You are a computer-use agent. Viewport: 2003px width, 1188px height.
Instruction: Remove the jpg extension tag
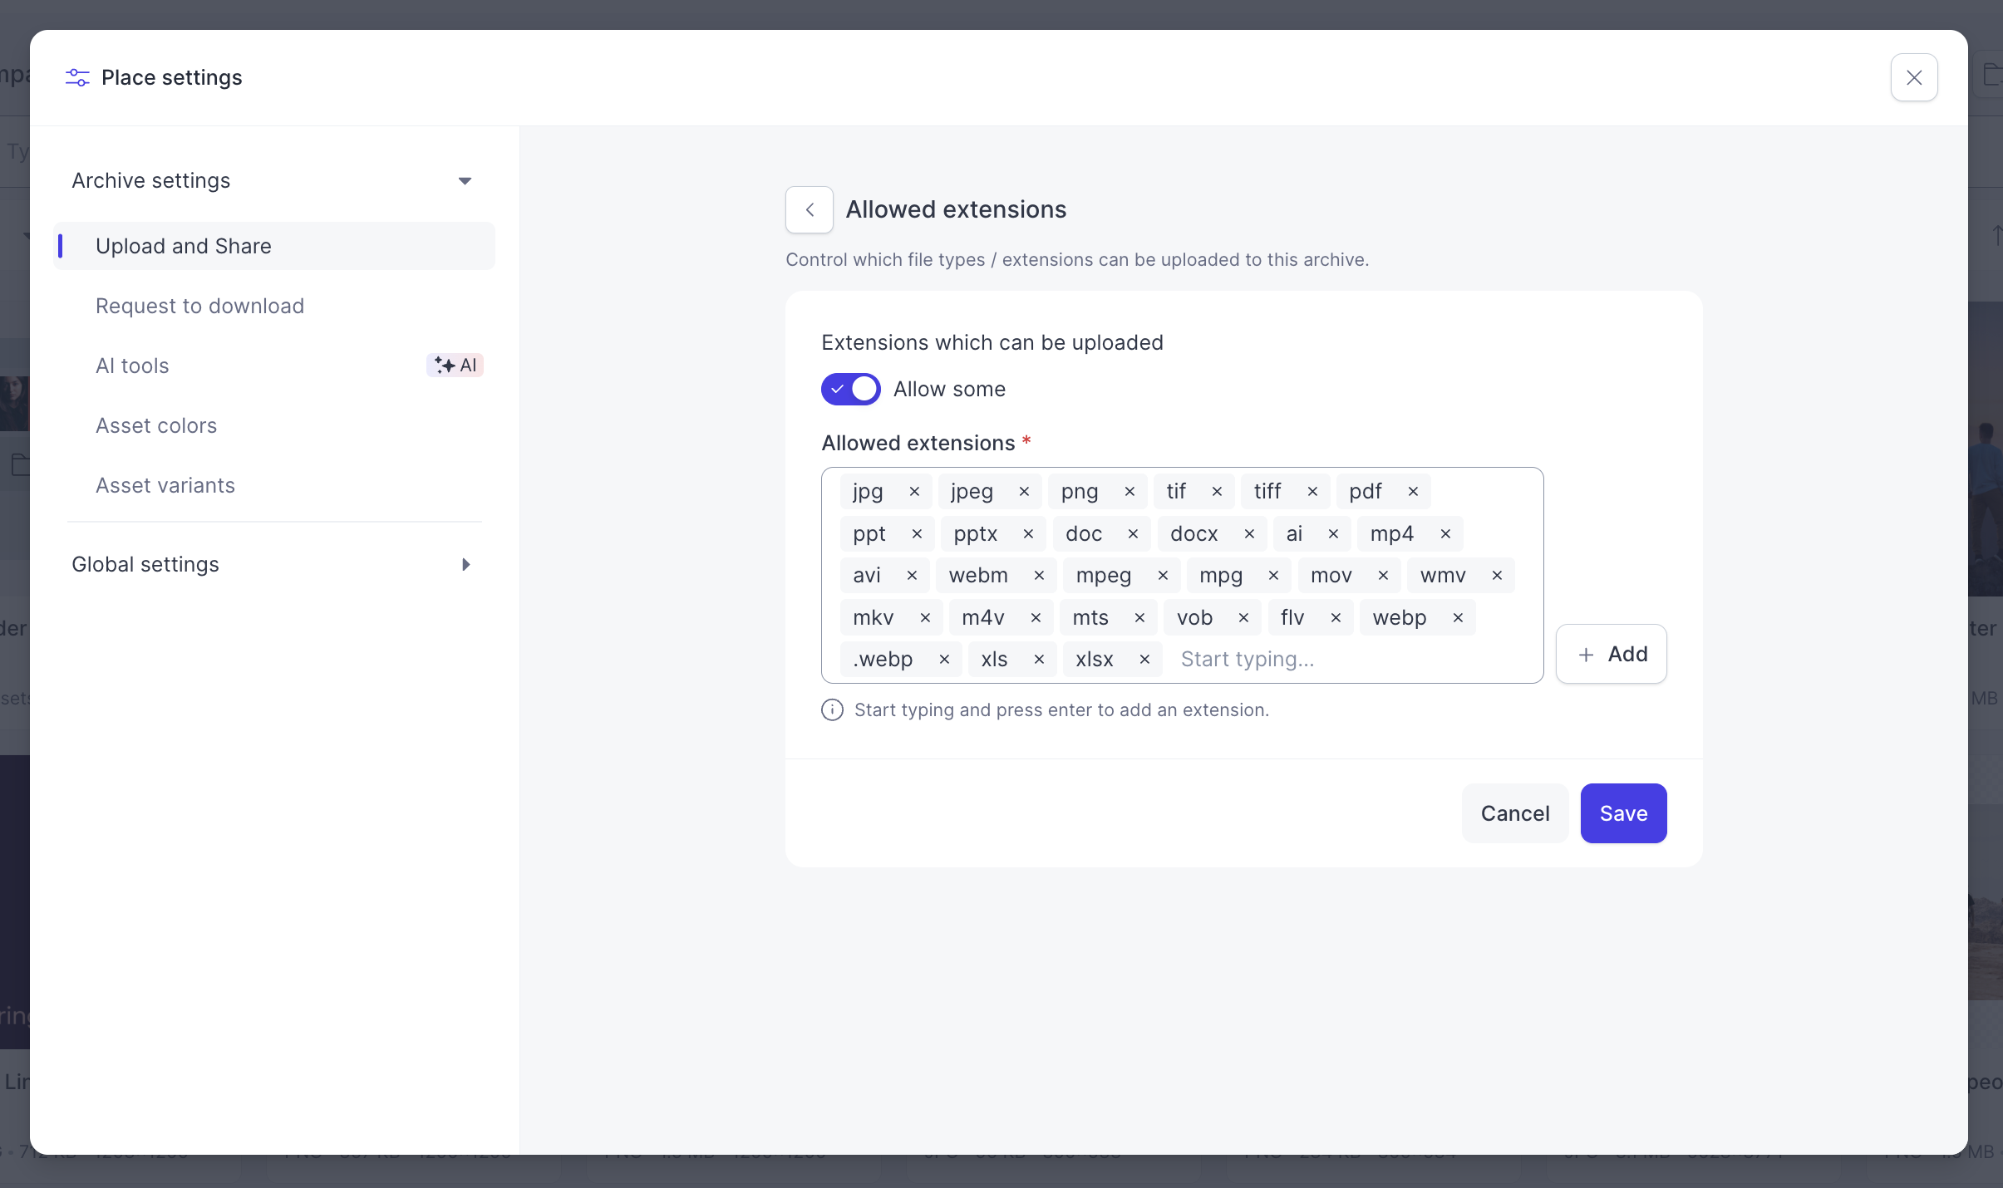(x=914, y=492)
